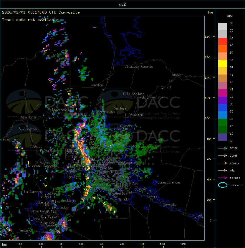Click the 'SanJose' map label
Image resolution: width=245 pixels, height=248 pixels.
[x=120, y=108]
